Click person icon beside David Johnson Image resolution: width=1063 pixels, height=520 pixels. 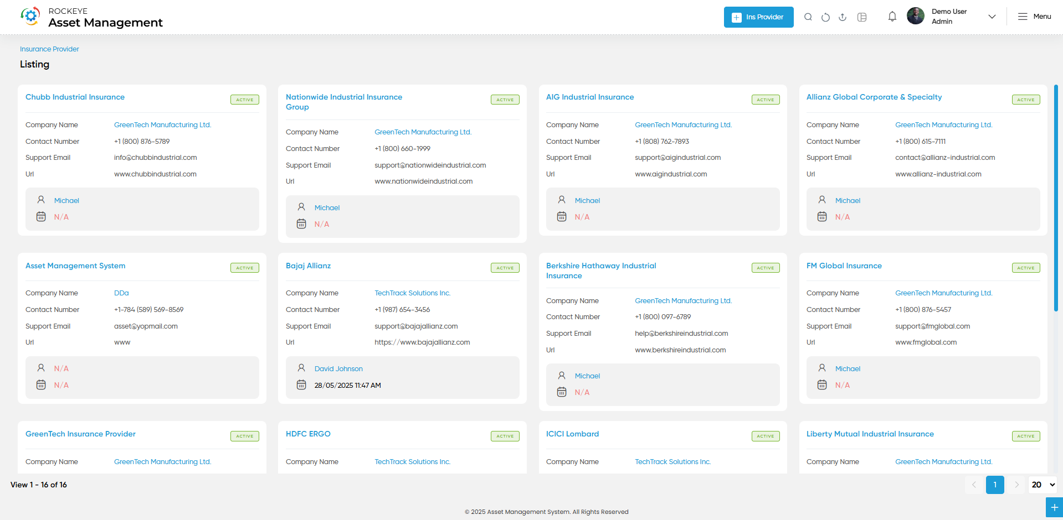point(301,368)
